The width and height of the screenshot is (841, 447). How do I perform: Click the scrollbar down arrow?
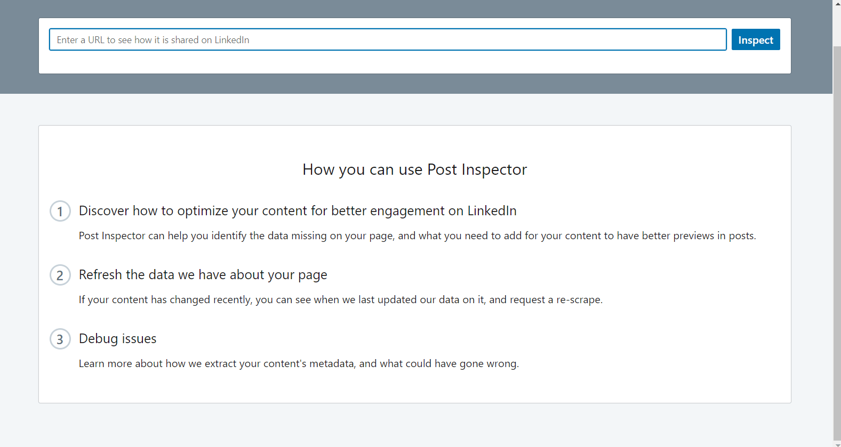click(x=836, y=442)
